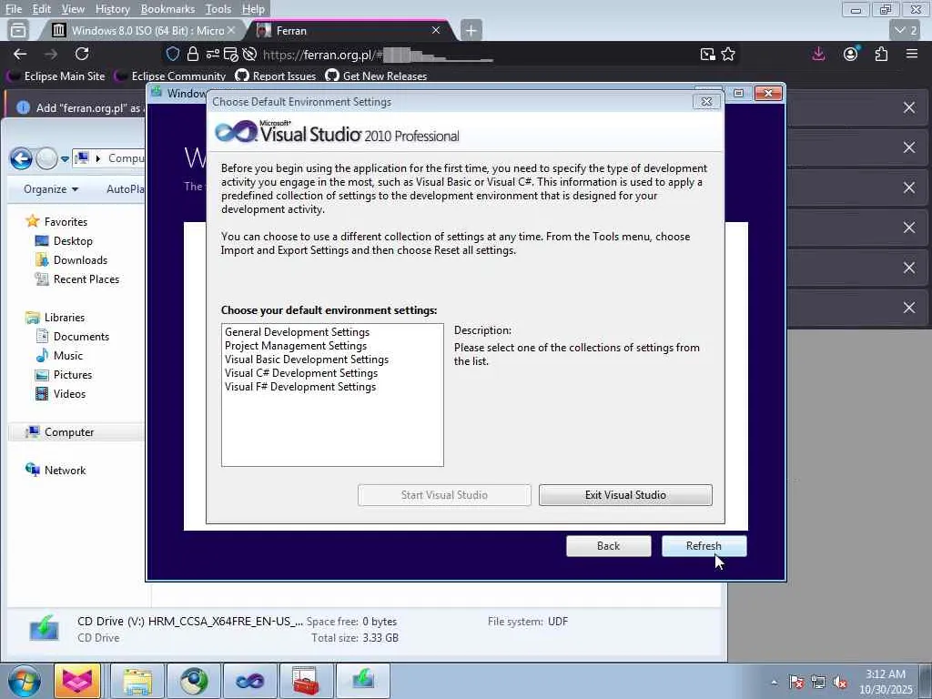The width and height of the screenshot is (932, 699).
Task: Click the Refresh button in the setup window
Action: pos(704,546)
